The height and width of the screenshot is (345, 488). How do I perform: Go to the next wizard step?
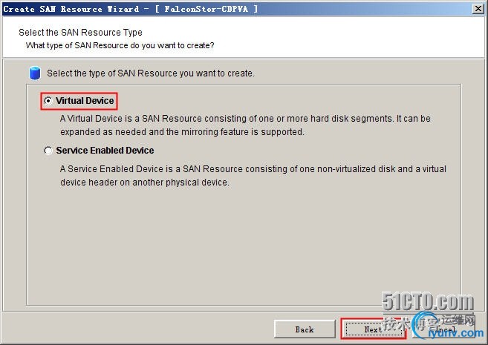point(374,329)
